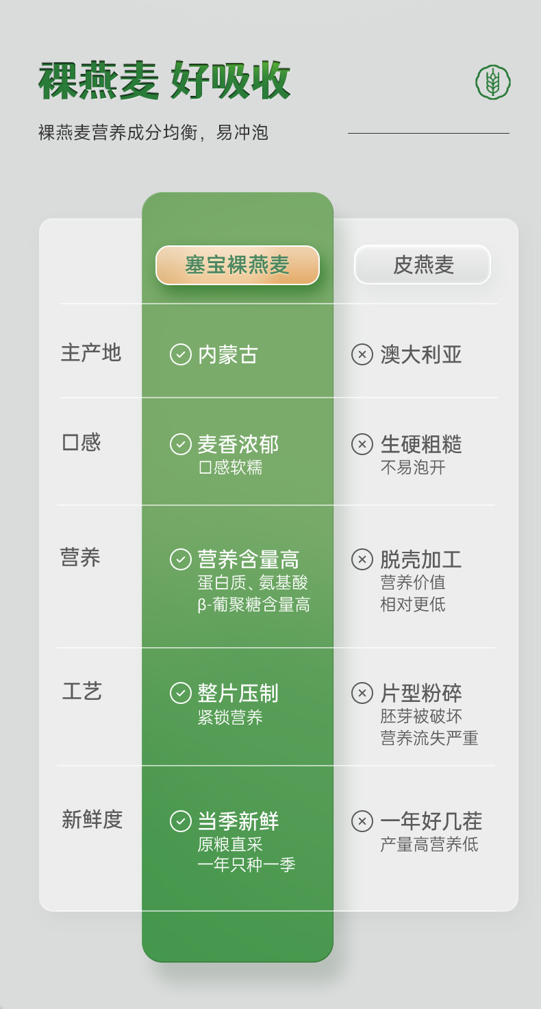Click the 新鲜度 row label

click(x=92, y=819)
